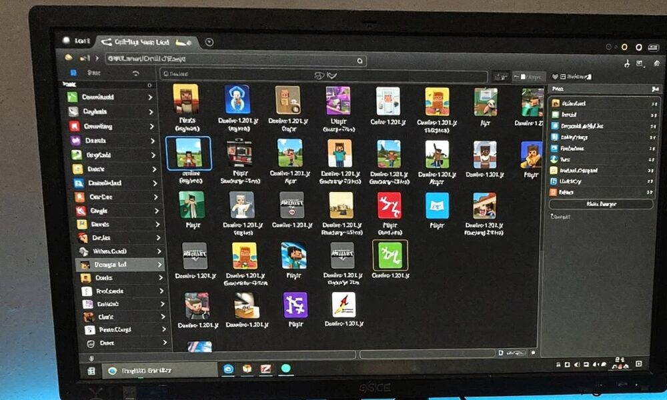The image size is (667, 400).
Task: Click the horizontal scrollbar below file grid
Action: (x=267, y=354)
